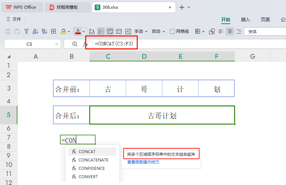Viewport: 286px width, 185px height.
Task: Click the rows and columns icon
Action: click(x=92, y=31)
